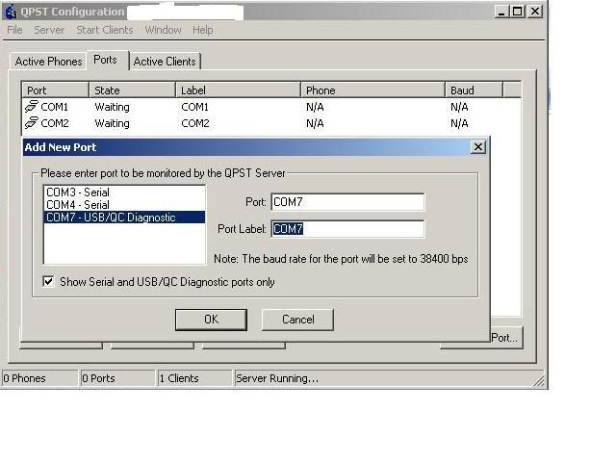
Task: Click the COM1 label cell
Action: coord(194,107)
